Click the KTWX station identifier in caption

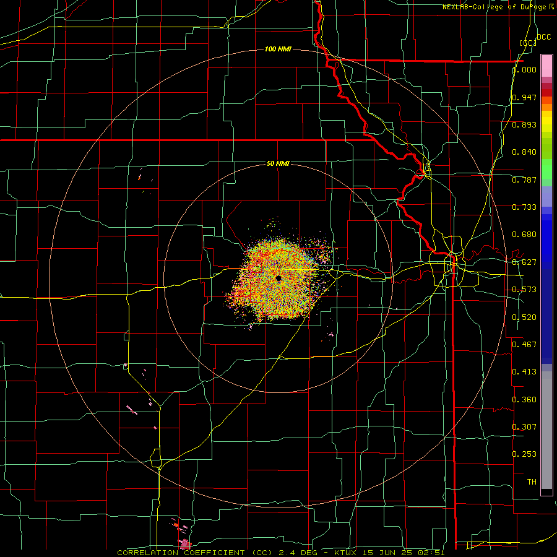[345, 553]
